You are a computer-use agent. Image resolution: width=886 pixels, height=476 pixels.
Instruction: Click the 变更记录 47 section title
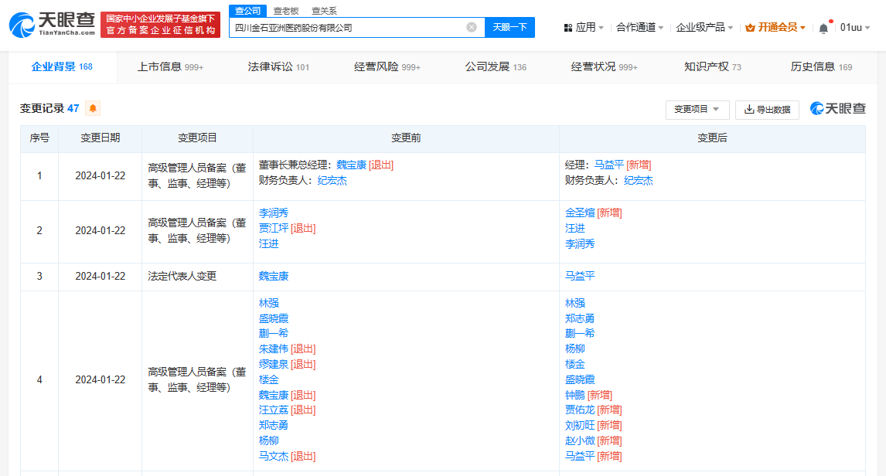49,108
